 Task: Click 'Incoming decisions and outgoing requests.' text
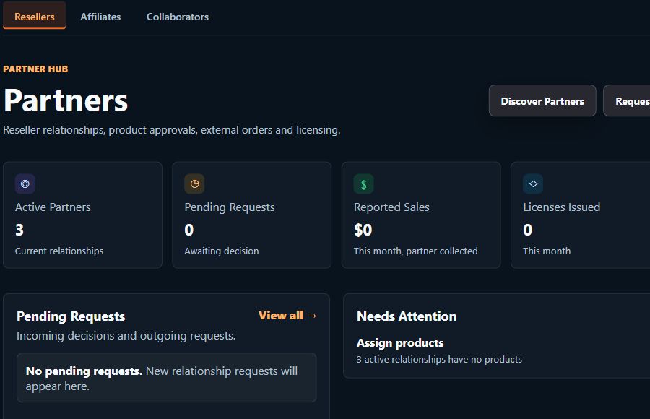tap(126, 336)
